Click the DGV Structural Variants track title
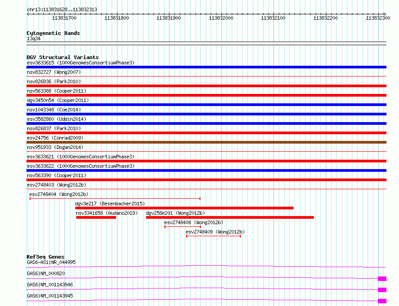This screenshot has height=306, width=399. tap(63, 57)
